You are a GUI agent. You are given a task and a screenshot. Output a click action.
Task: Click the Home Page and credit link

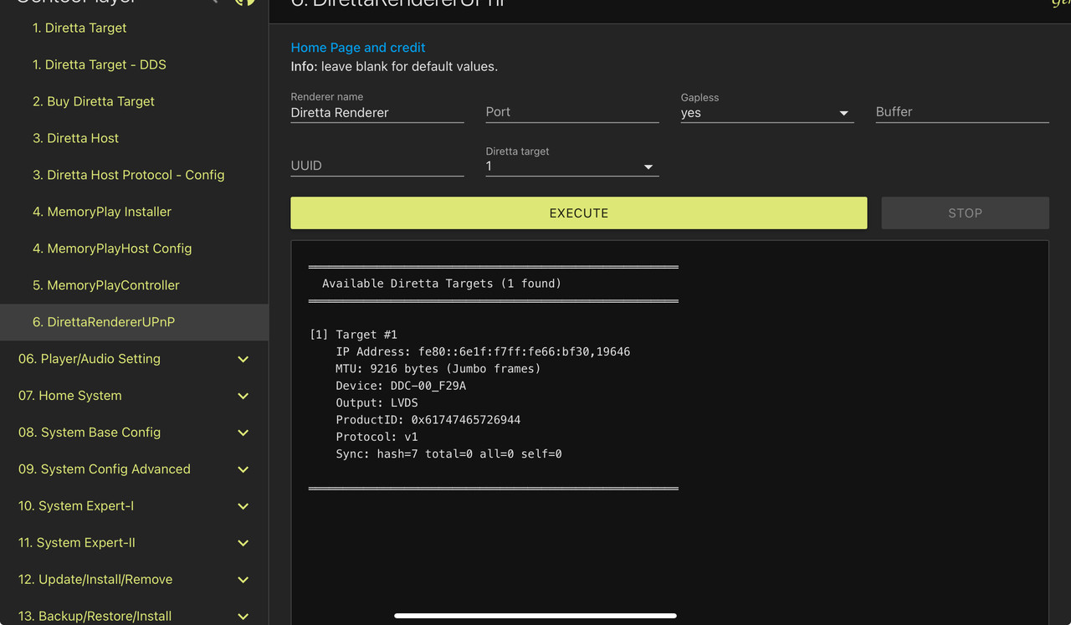click(x=358, y=48)
